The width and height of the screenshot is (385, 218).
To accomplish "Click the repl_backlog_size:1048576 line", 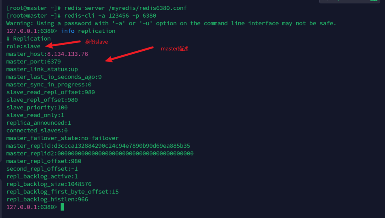I will pos(49,184).
